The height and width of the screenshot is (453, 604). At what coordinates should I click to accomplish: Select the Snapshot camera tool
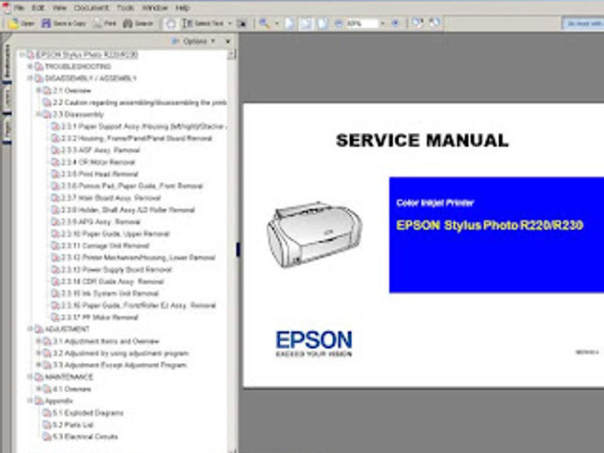point(242,24)
